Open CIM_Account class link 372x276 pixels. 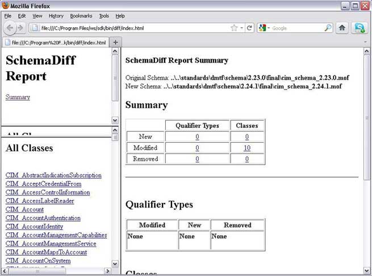tap(24, 209)
